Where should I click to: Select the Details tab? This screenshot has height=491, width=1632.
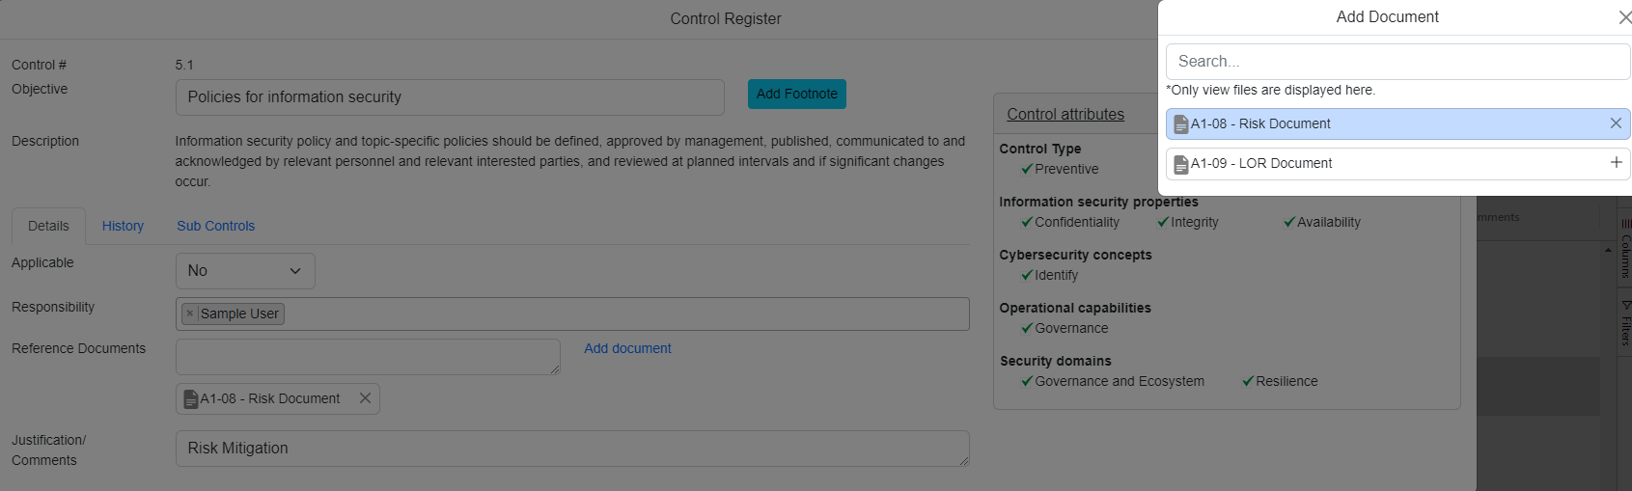tap(48, 226)
